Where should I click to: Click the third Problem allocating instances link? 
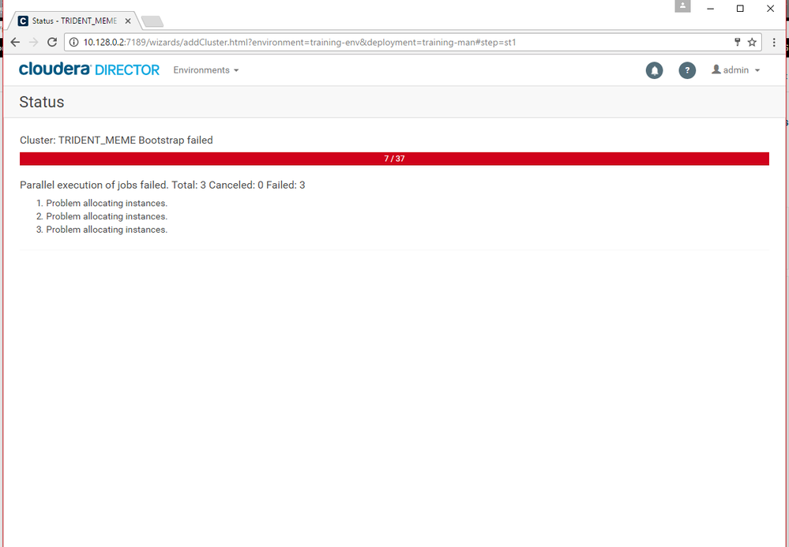click(x=106, y=229)
